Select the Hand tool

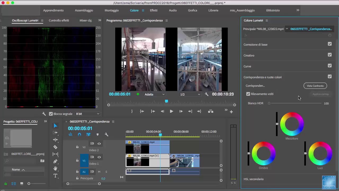(x=55, y=168)
